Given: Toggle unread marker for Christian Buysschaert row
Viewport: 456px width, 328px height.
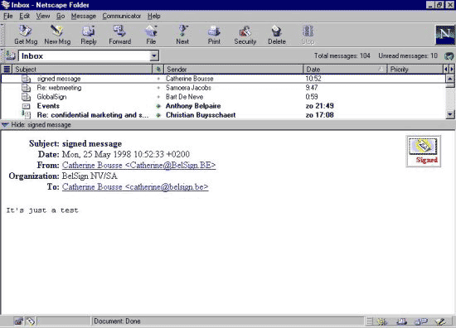Looking at the screenshot, I should pos(158,115).
